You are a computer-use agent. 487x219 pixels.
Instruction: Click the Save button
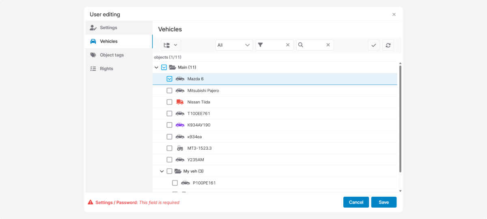click(x=384, y=202)
